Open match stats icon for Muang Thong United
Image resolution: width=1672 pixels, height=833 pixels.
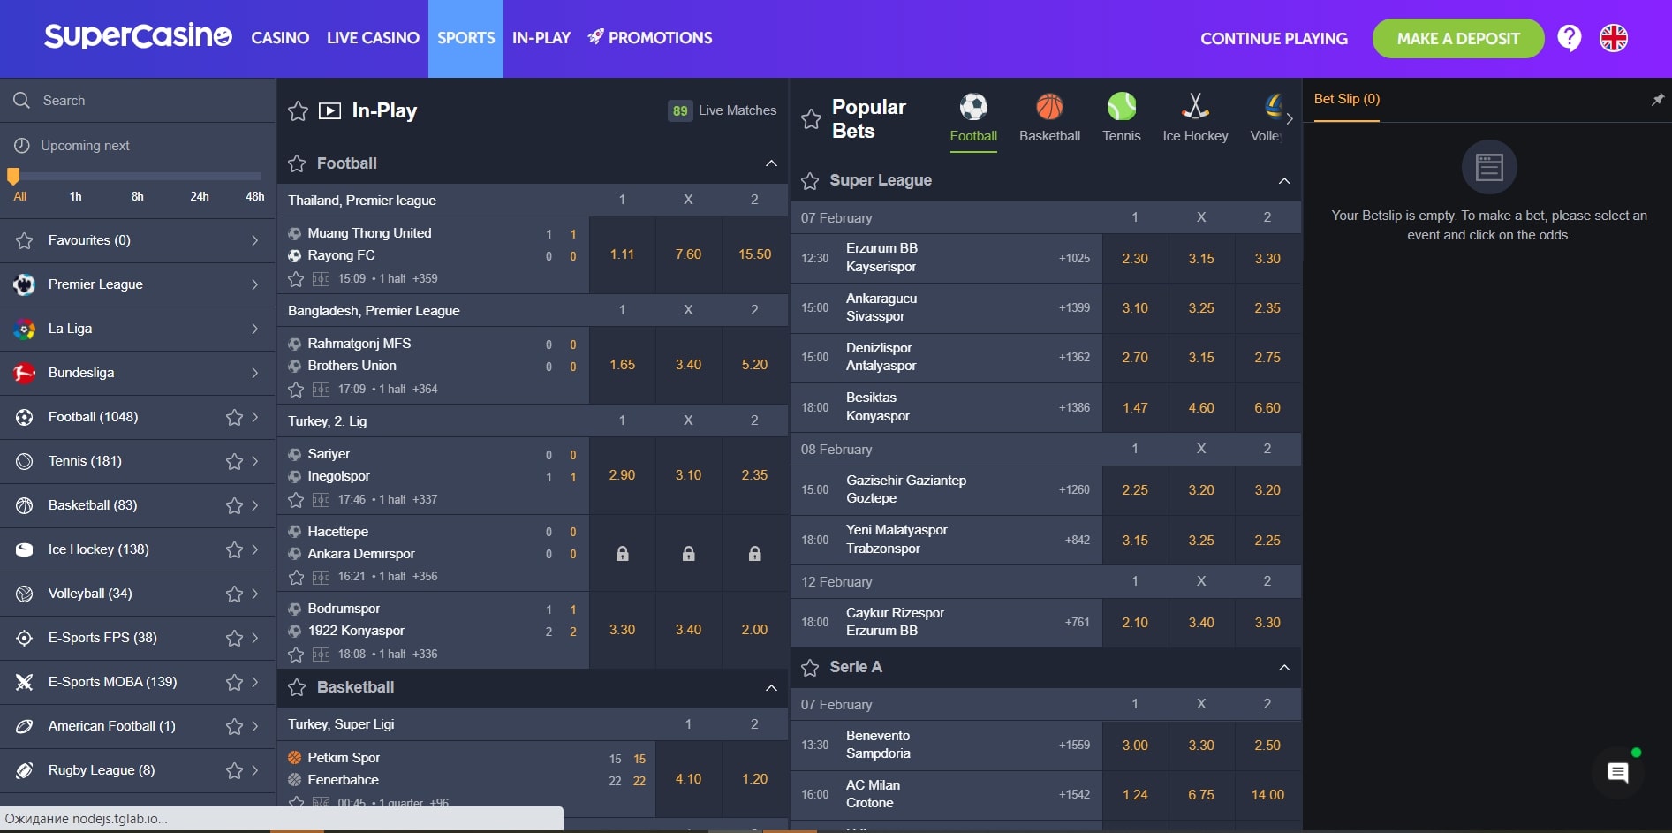[321, 279]
